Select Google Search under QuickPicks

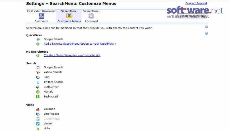[53, 39]
